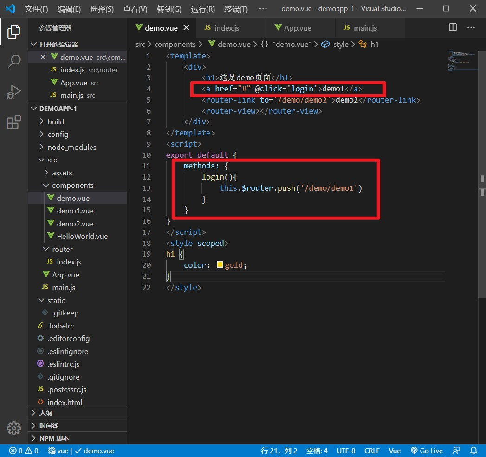Open App.vue in project file tree
The width and height of the screenshot is (486, 457).
pyautogui.click(x=78, y=275)
